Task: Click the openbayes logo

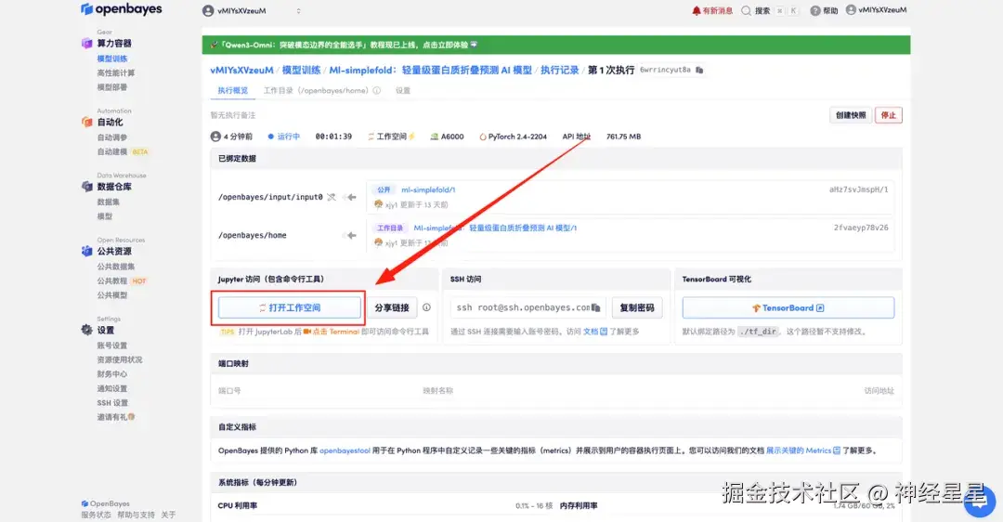Action: (x=121, y=9)
